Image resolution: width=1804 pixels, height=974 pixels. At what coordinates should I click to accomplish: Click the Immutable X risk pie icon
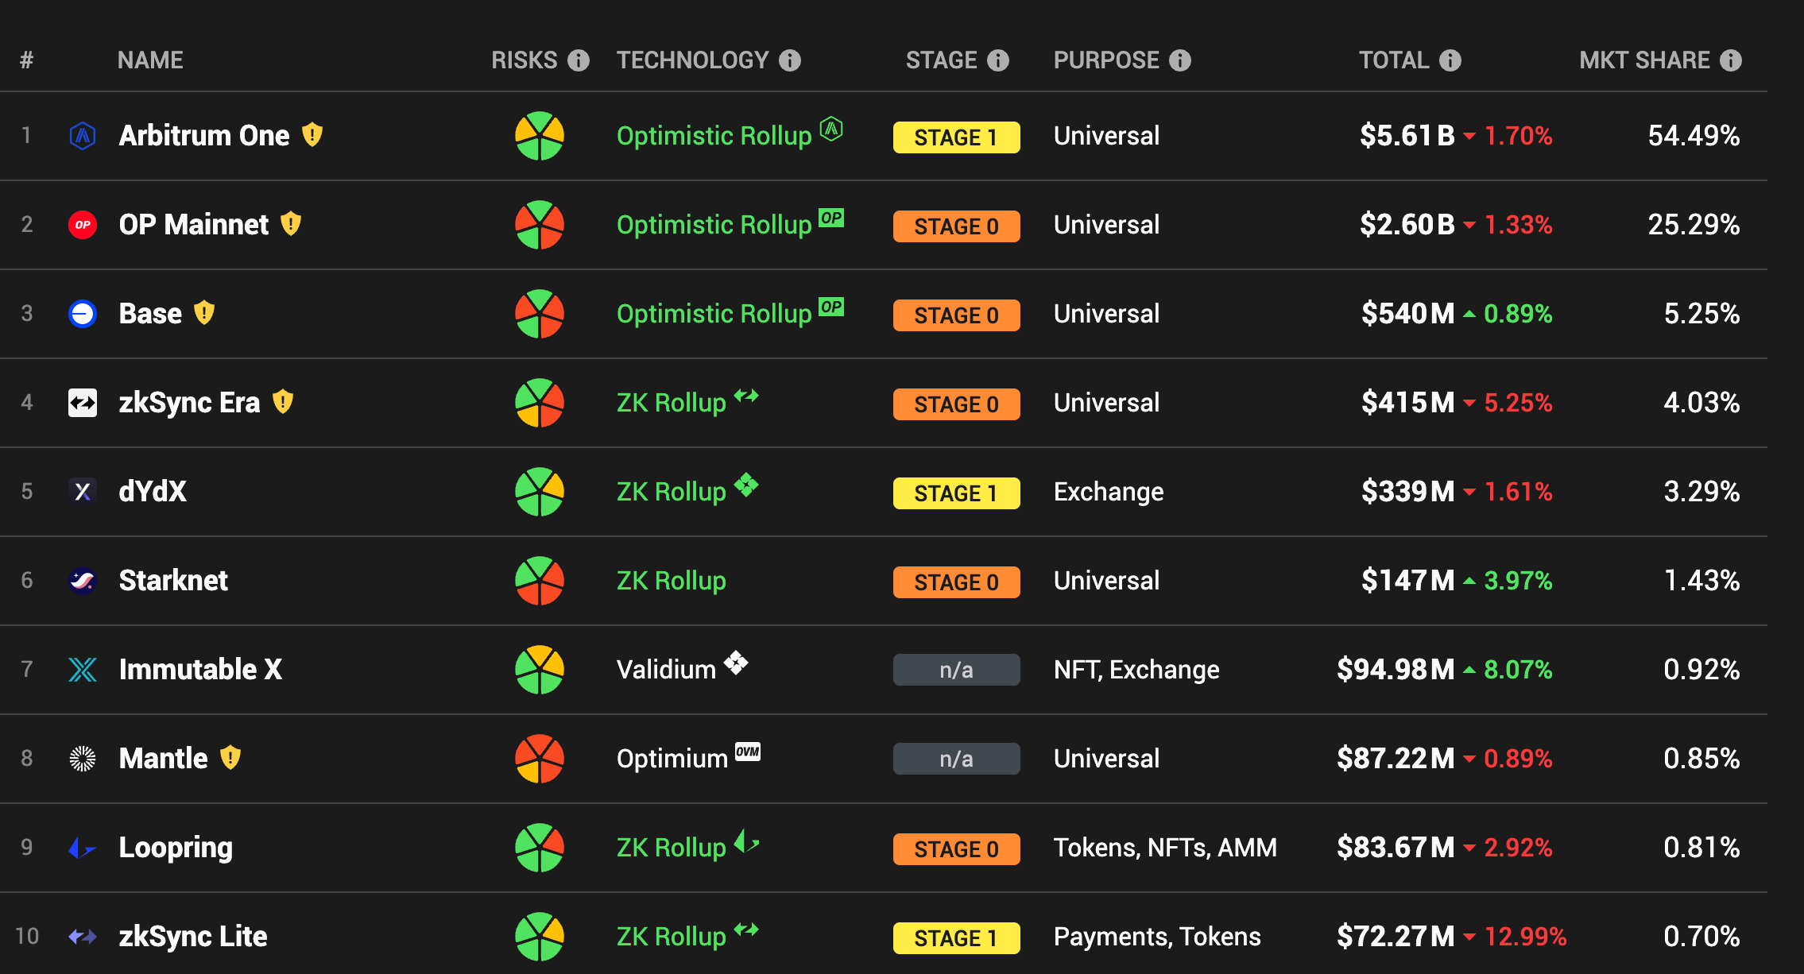click(540, 670)
